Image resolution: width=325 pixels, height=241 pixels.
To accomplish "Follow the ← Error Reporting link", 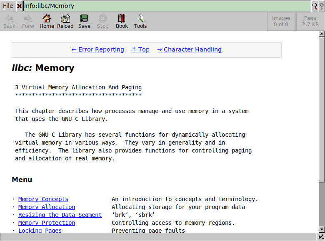I will (x=98, y=49).
